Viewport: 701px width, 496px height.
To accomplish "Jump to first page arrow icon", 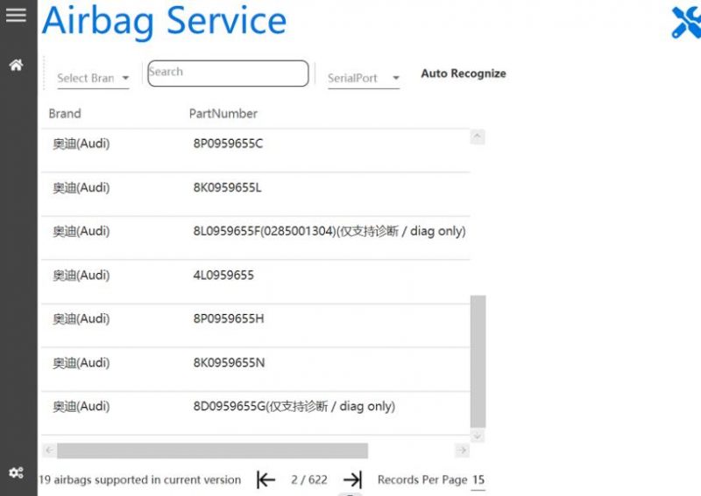I will (x=266, y=479).
